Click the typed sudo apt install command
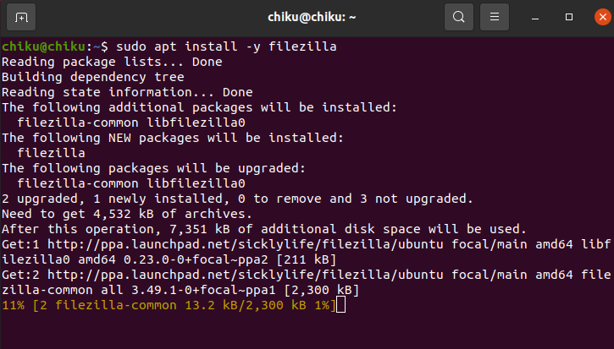The width and height of the screenshot is (614, 349). coord(224,46)
